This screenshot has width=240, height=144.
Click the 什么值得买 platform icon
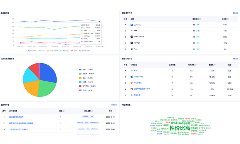[131, 83]
